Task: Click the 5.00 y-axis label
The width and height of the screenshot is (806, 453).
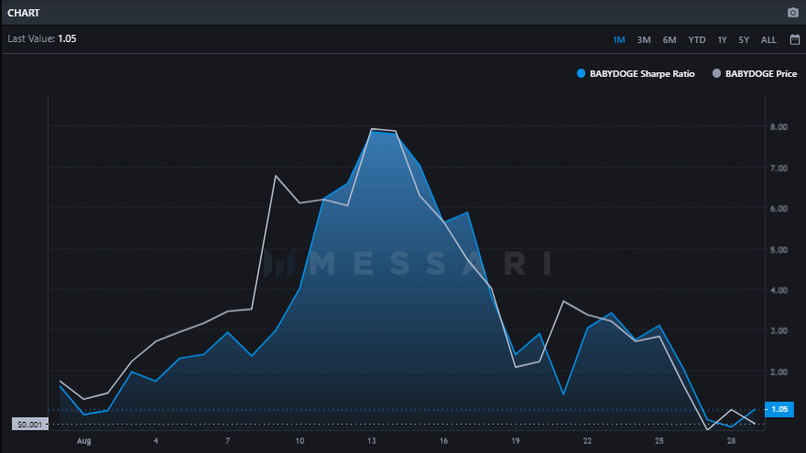Action: coord(779,250)
